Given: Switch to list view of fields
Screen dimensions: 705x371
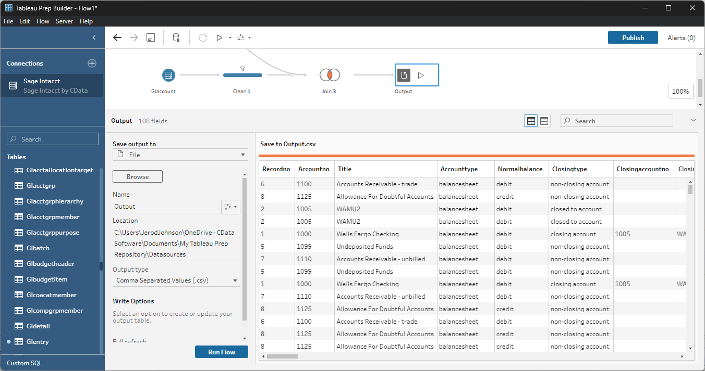Looking at the screenshot, I should tap(544, 121).
